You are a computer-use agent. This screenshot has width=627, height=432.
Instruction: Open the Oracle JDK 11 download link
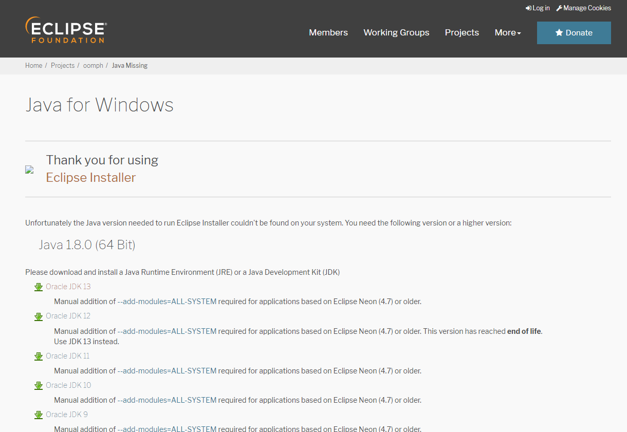point(68,356)
